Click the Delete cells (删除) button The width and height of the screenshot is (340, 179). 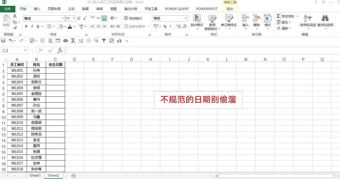[257, 22]
